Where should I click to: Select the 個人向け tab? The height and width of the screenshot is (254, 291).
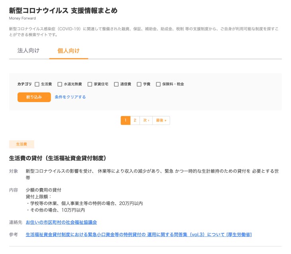click(69, 51)
